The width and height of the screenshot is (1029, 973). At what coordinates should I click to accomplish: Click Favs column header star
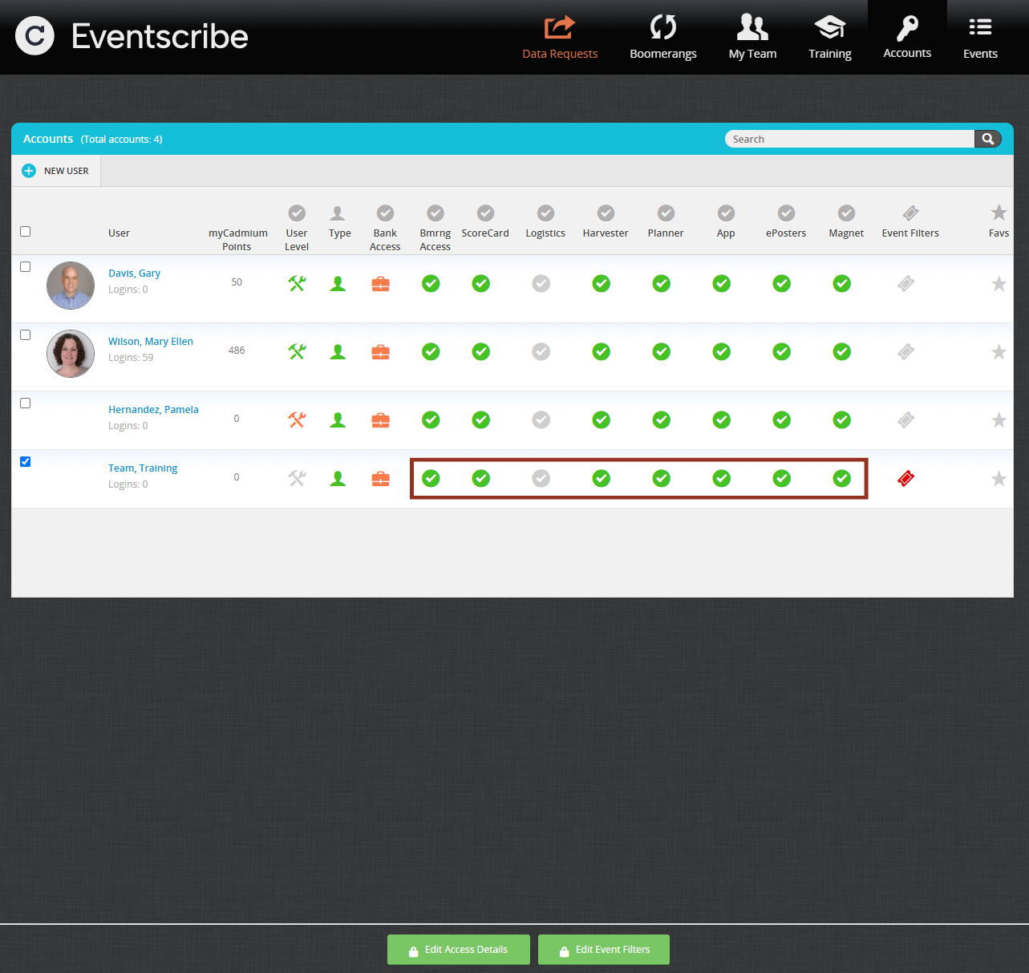[999, 213]
